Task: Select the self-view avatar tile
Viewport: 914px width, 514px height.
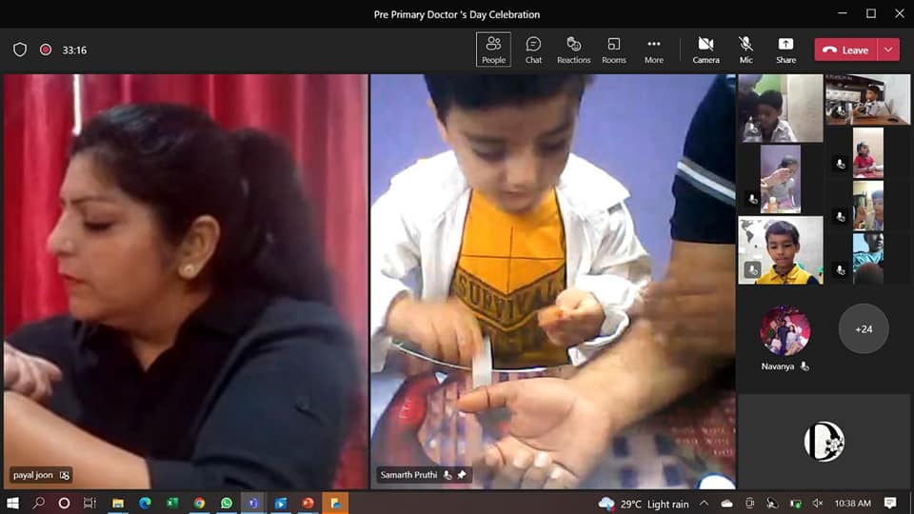Action: point(824,441)
